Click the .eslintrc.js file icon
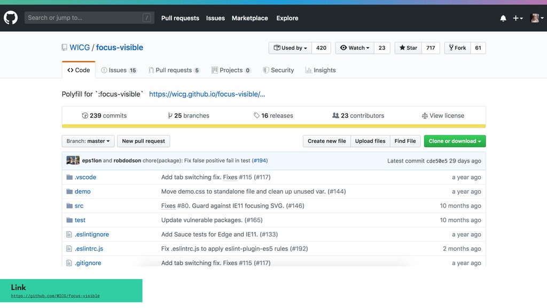Image resolution: width=547 pixels, height=308 pixels. click(69, 249)
